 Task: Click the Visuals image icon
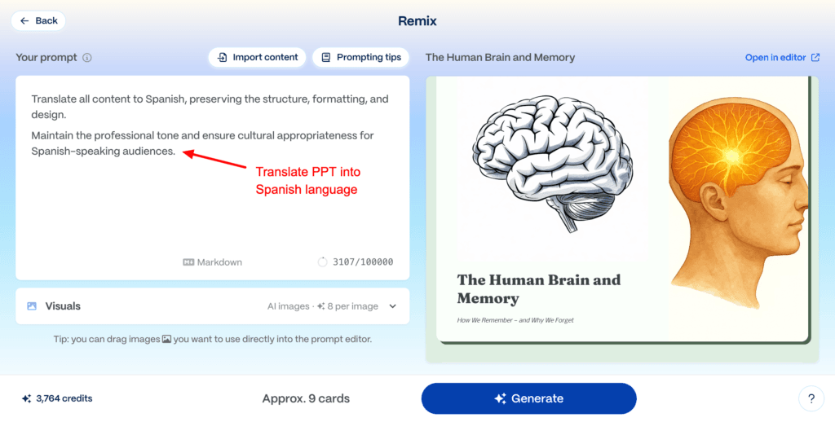point(32,306)
